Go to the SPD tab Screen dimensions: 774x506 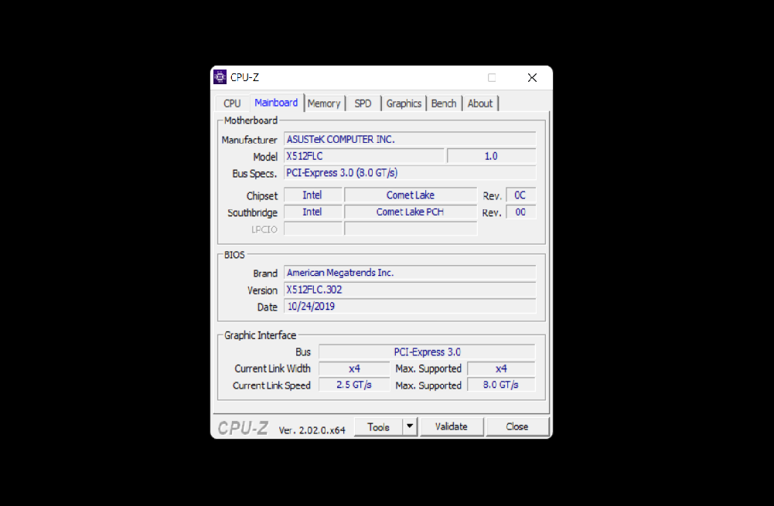point(363,104)
